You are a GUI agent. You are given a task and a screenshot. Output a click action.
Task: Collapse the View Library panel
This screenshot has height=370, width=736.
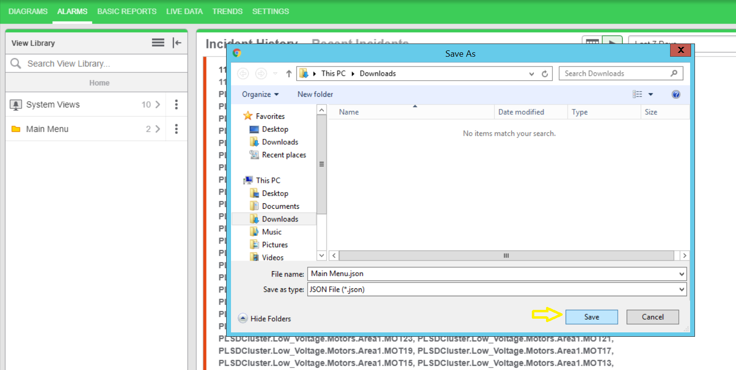tap(177, 43)
